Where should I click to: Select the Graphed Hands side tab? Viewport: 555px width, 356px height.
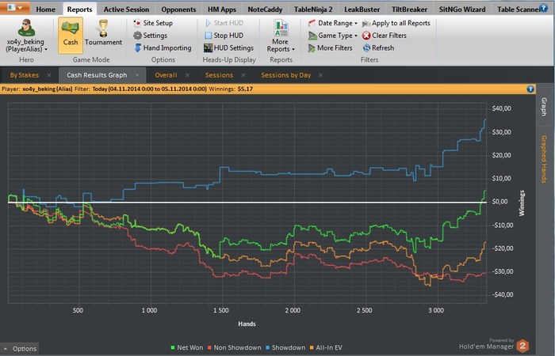point(545,159)
